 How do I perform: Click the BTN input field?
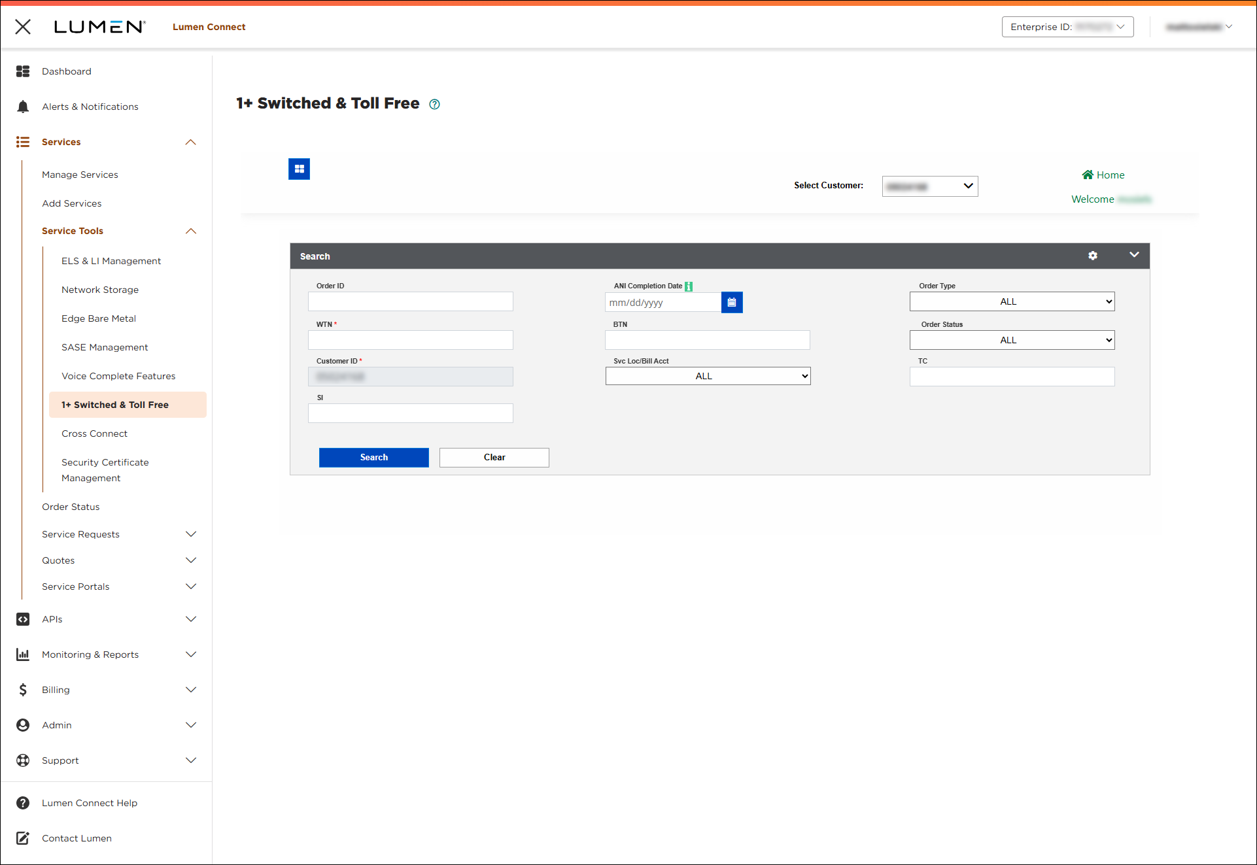pyautogui.click(x=708, y=340)
